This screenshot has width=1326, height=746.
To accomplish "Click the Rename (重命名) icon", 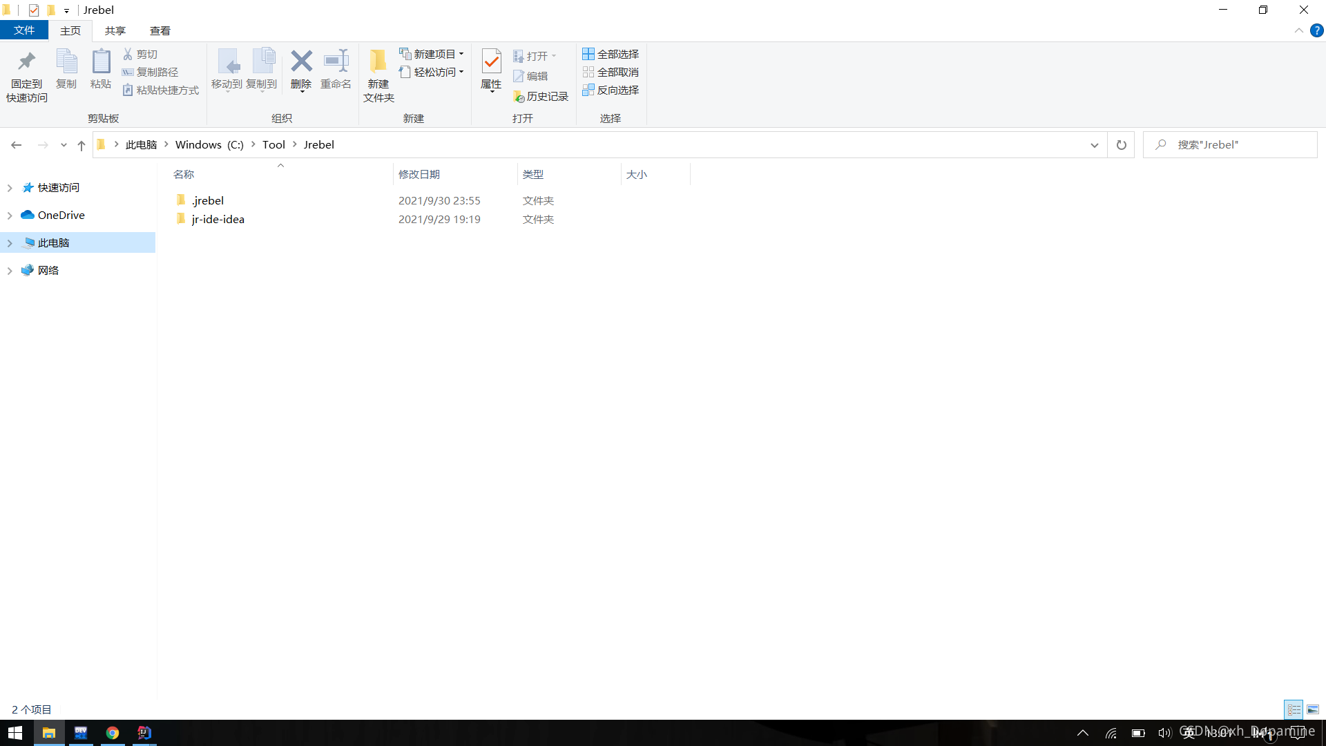I will 336,61.
